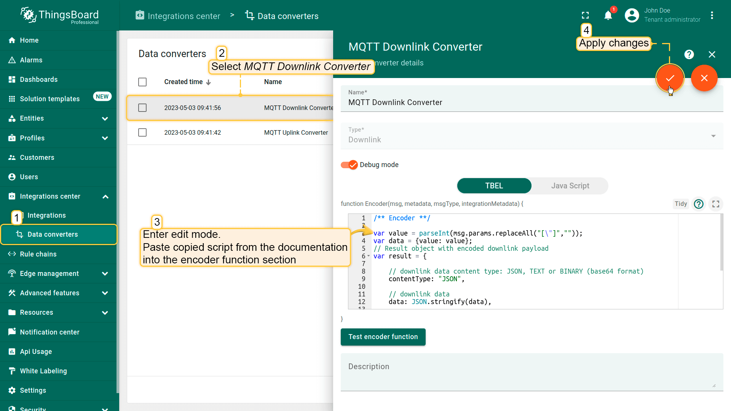Check the MQTT Uplink Converter row checkbox
Image resolution: width=731 pixels, height=411 pixels.
(142, 132)
